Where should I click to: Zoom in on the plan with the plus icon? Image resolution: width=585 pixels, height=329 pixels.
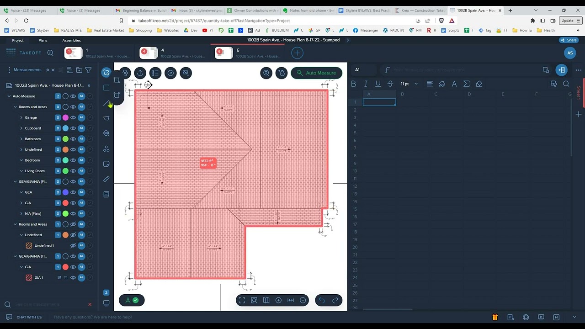pyautogui.click(x=278, y=300)
